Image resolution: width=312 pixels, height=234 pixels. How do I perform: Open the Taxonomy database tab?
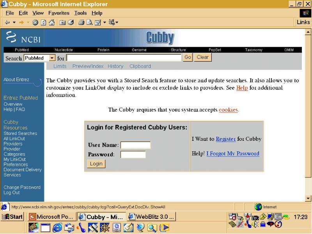(254, 50)
